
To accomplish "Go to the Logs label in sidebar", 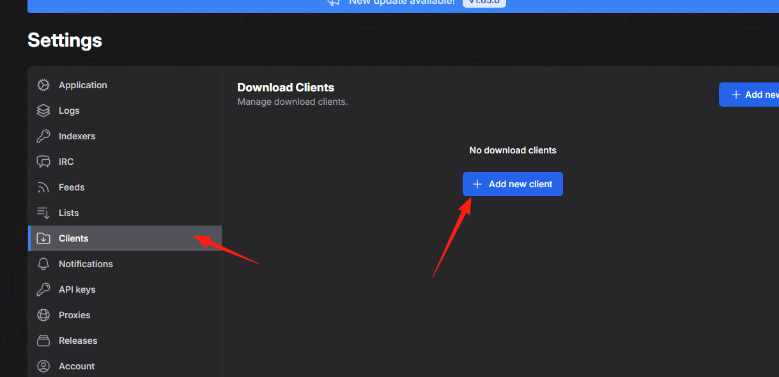I will [x=69, y=111].
